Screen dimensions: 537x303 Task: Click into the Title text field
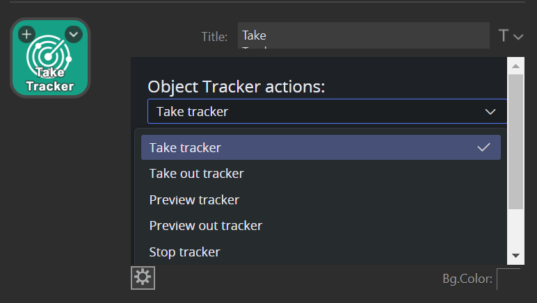coord(363,35)
